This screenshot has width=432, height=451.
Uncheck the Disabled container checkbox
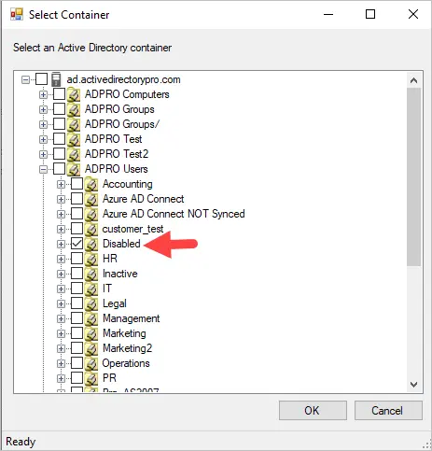coord(77,244)
